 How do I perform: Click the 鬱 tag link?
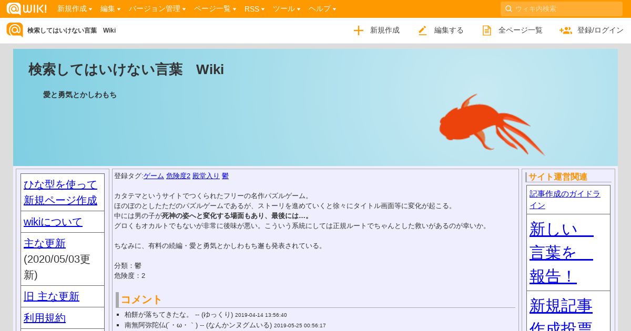click(x=225, y=176)
